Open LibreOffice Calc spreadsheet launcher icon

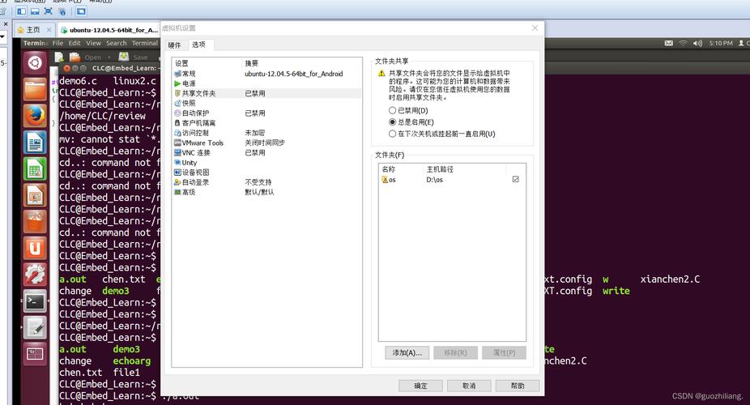[34, 168]
